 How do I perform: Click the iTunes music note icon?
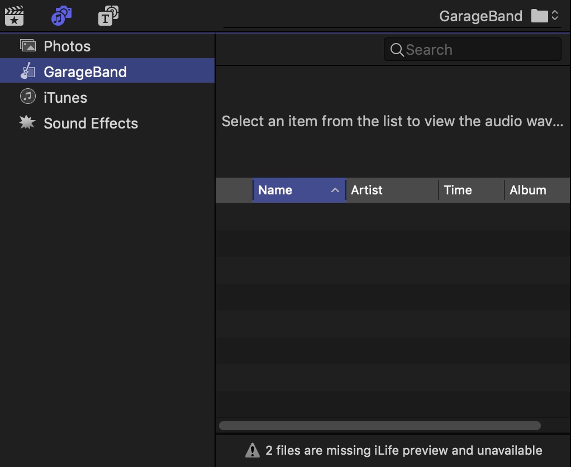(x=27, y=97)
